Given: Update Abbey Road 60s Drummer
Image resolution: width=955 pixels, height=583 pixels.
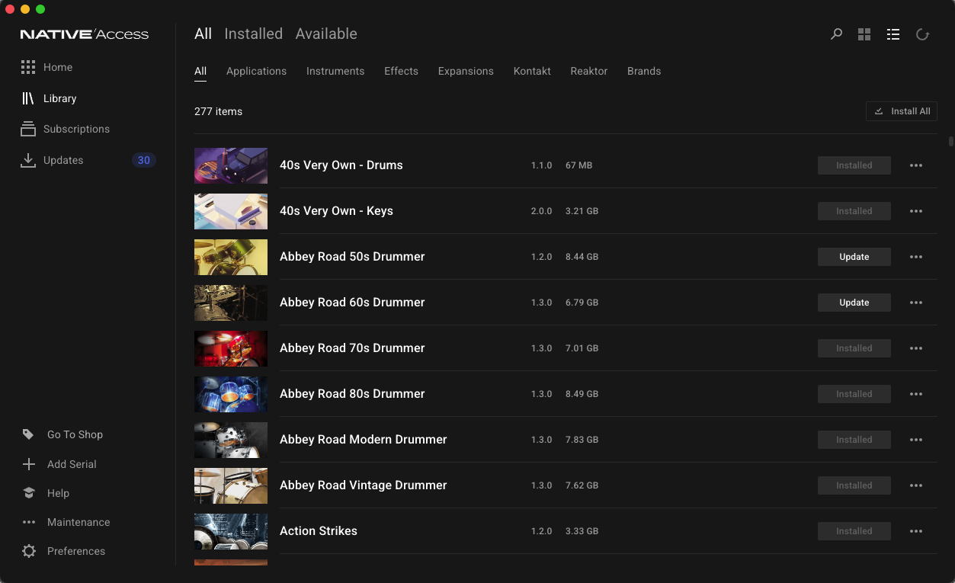Looking at the screenshot, I should (x=854, y=303).
